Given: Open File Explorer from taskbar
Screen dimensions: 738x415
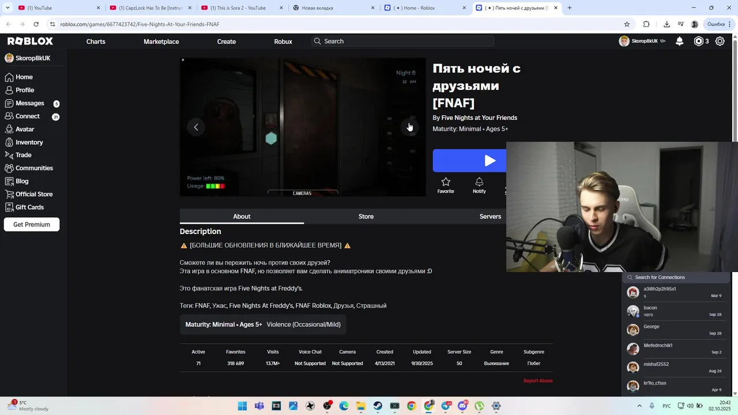Looking at the screenshot, I should (361, 406).
